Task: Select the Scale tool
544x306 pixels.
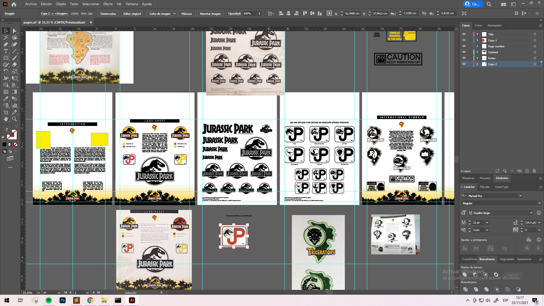Action: click(14, 71)
